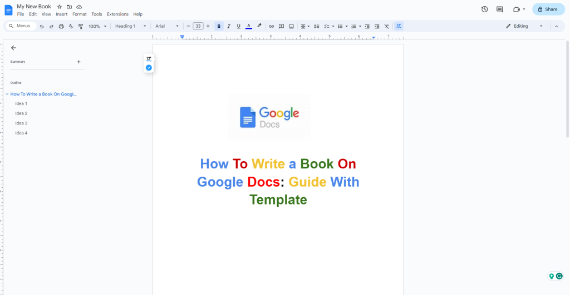Search the Menus box

pyautogui.click(x=21, y=26)
